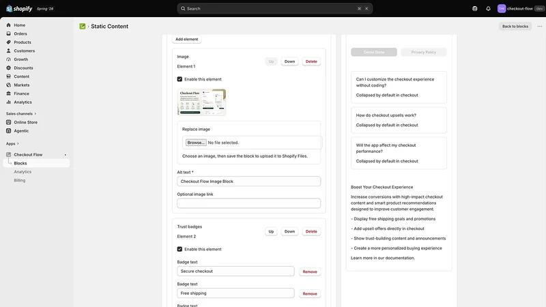
Task: Click the Add element button
Action: click(186, 40)
